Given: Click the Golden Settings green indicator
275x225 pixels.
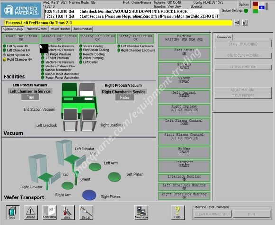Looking at the screenshot, I should tap(246, 11).
